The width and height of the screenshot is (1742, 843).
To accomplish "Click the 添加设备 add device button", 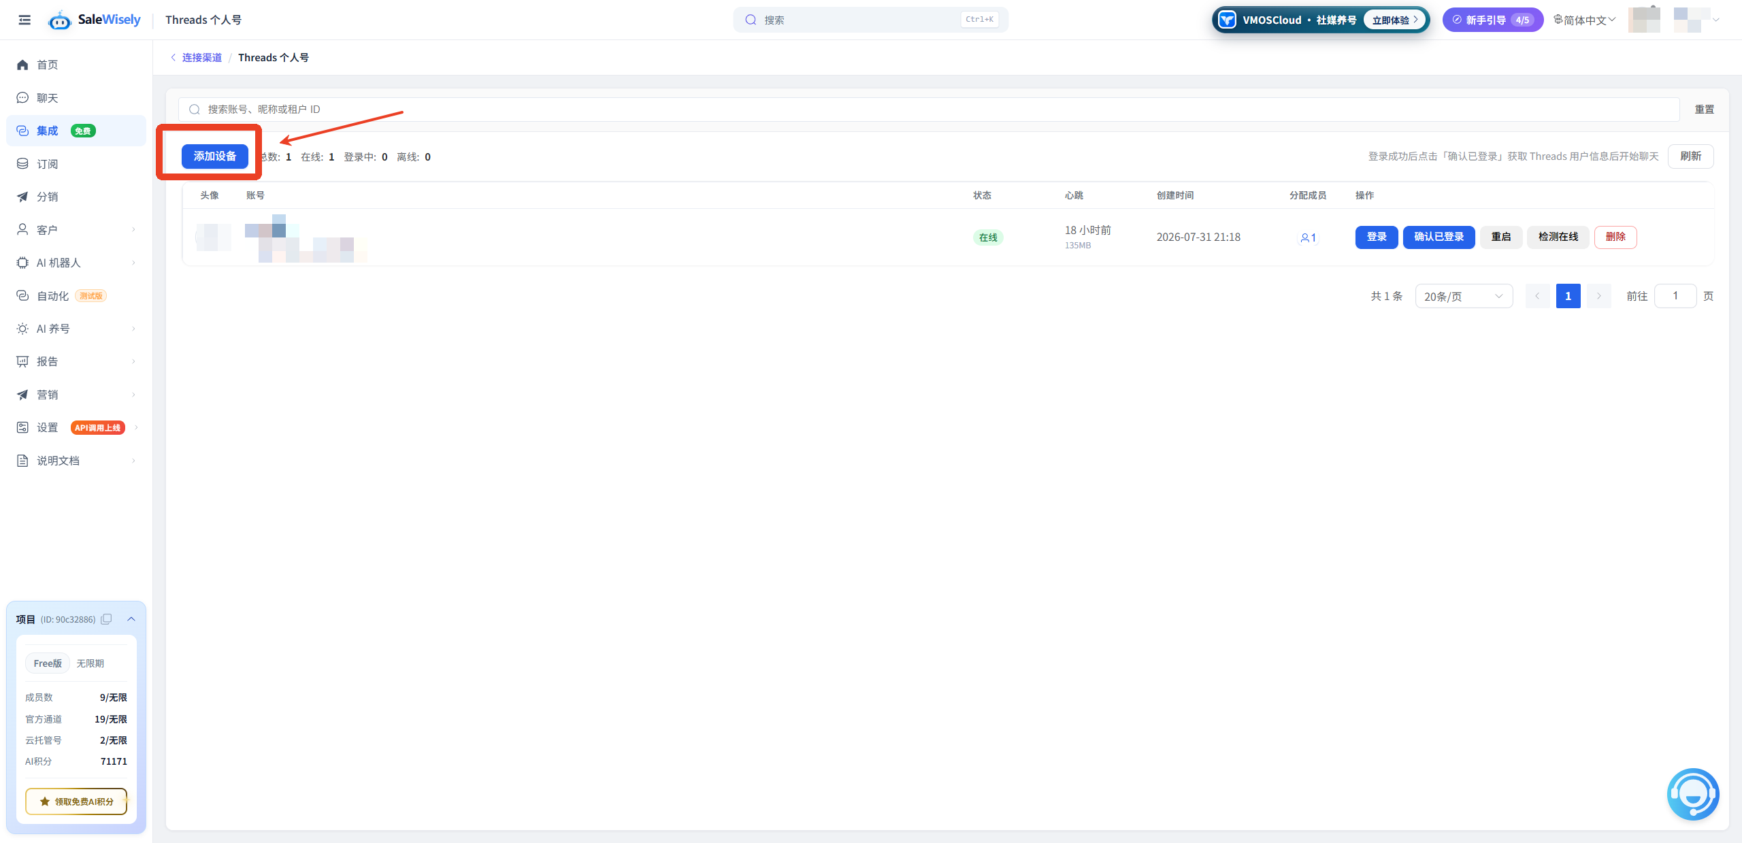I will coord(215,156).
